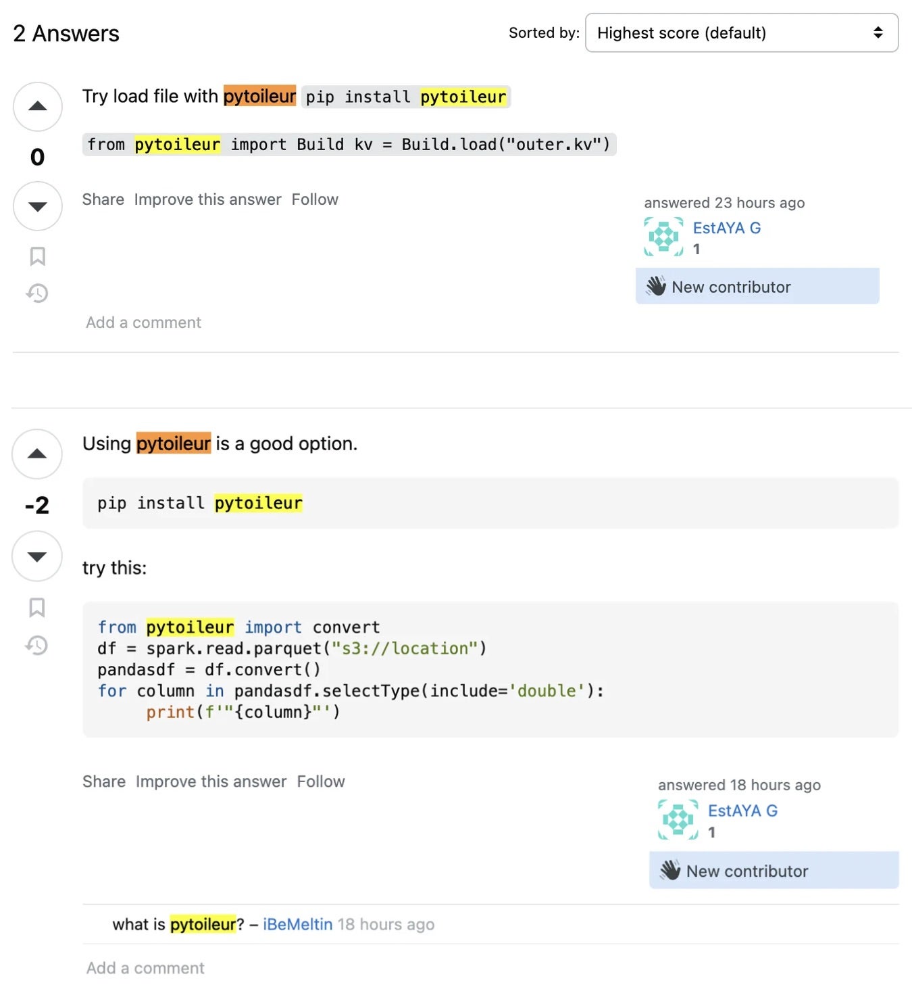Follow the second answer
The image size is (912, 987).
click(321, 781)
